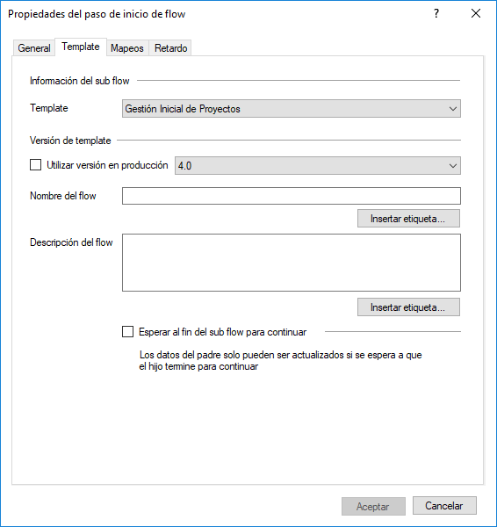Click Insertar etiqueta below description box
The image size is (497, 527).
408,307
